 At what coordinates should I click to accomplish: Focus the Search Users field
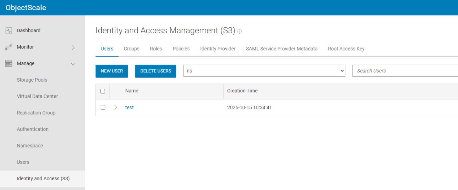coord(405,71)
